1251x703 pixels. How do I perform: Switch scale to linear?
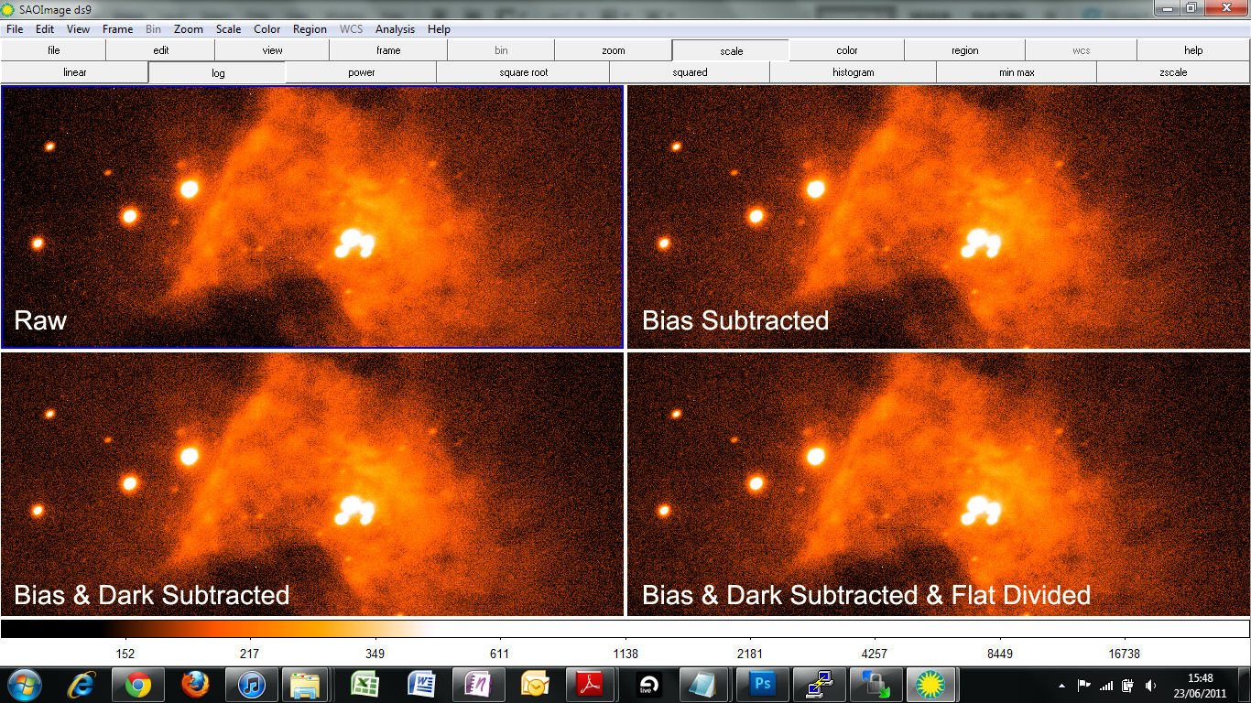click(75, 72)
